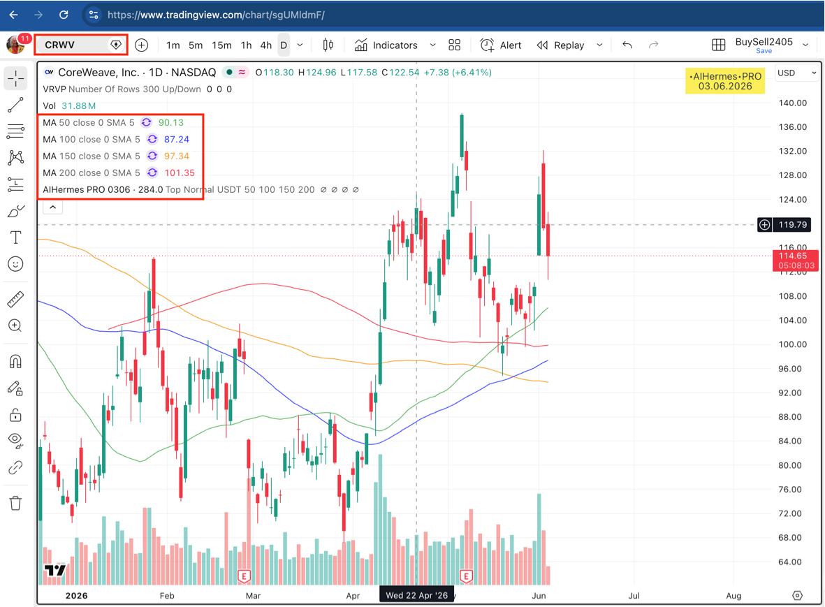Select the 1m timeframe

173,45
